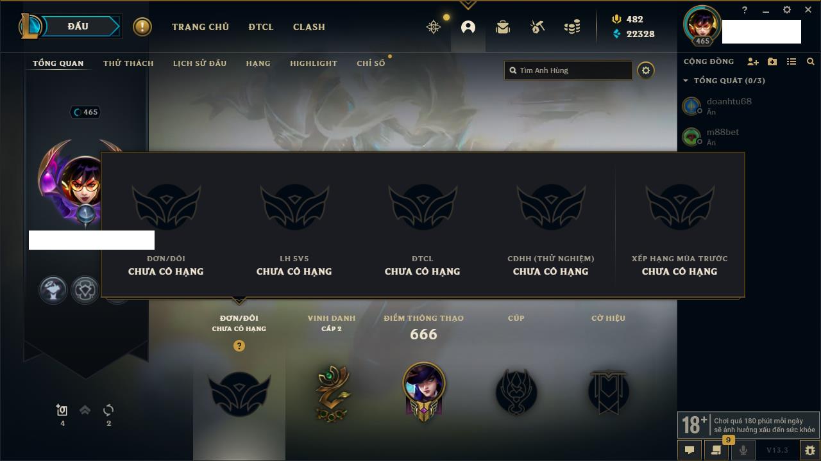Click the ranked question mark help icon
Image resolution: width=821 pixels, height=461 pixels.
coord(239,346)
